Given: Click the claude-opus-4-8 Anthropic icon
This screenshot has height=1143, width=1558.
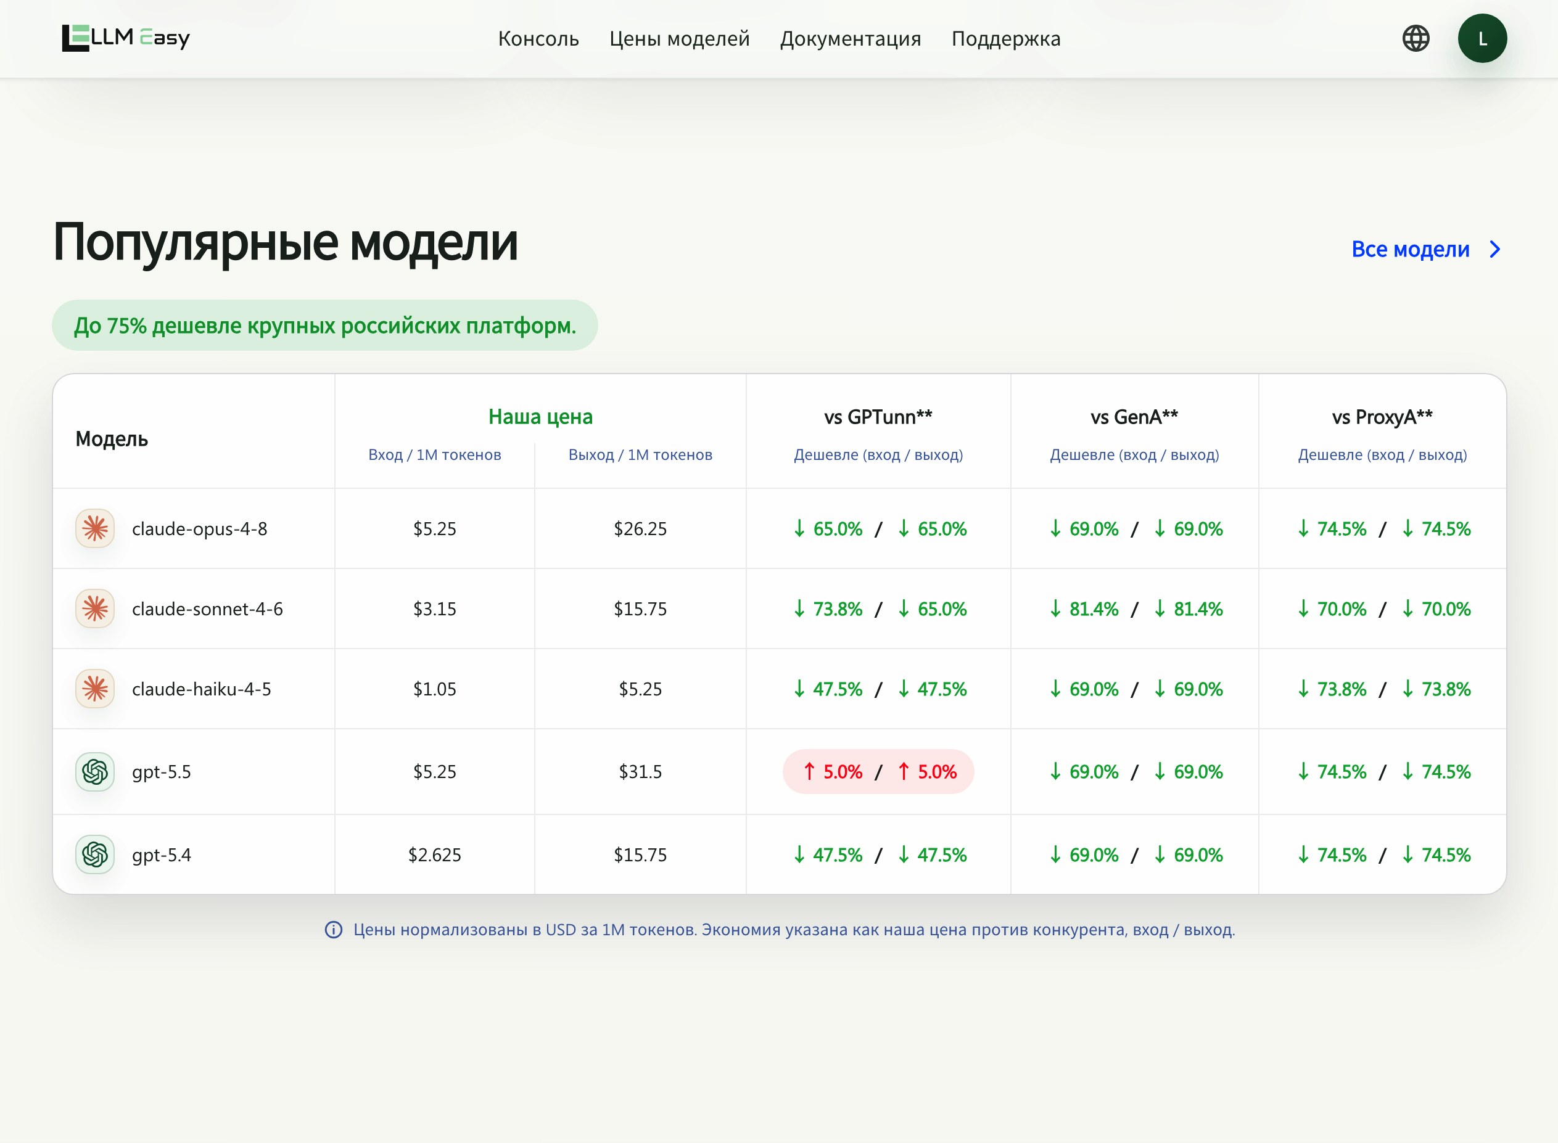Looking at the screenshot, I should 95,528.
